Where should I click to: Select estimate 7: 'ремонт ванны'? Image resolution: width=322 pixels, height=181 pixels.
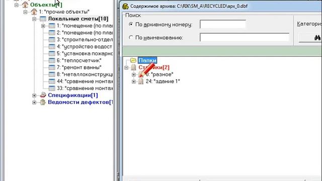click(x=79, y=67)
